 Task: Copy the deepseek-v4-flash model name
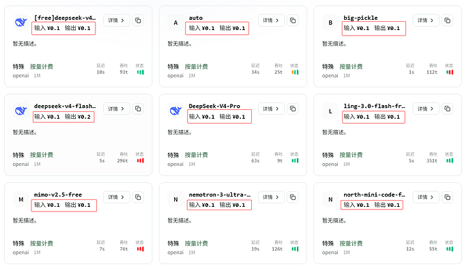click(138, 109)
